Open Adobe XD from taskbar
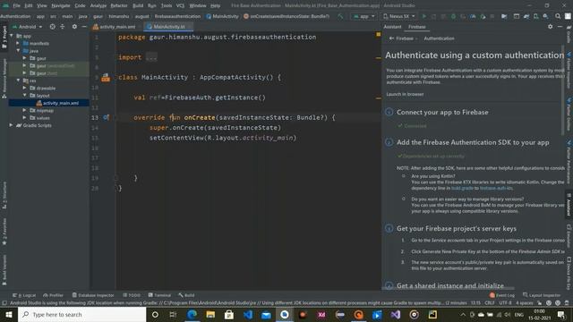Screen dimensions: 573x322 [321, 314]
